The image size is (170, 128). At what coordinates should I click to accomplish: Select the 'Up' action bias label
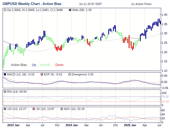click(34, 65)
